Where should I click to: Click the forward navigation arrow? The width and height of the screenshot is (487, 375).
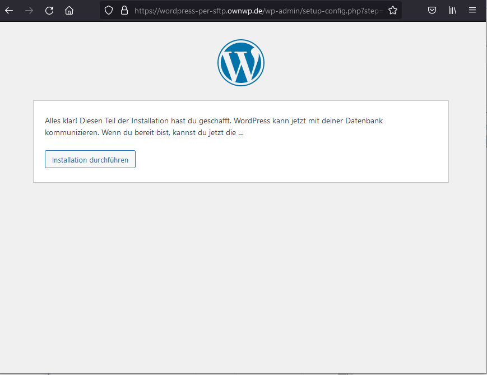click(29, 11)
